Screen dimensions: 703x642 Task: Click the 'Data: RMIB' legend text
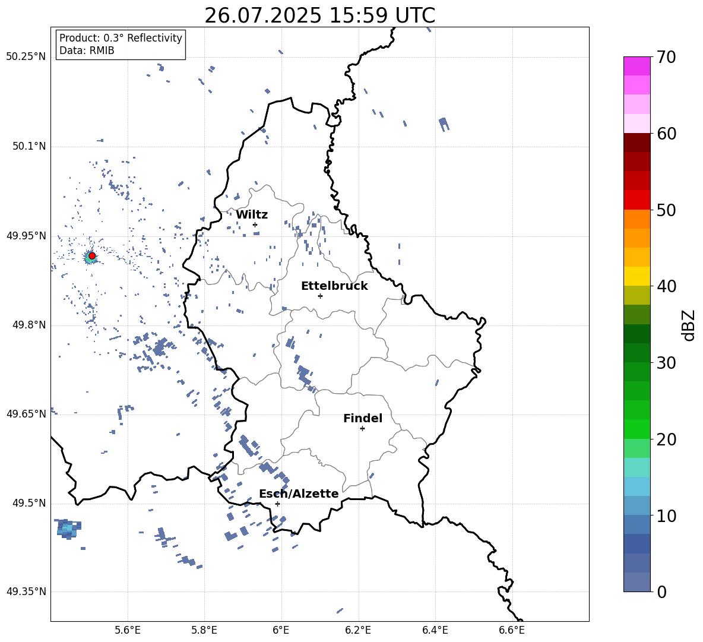tap(87, 50)
